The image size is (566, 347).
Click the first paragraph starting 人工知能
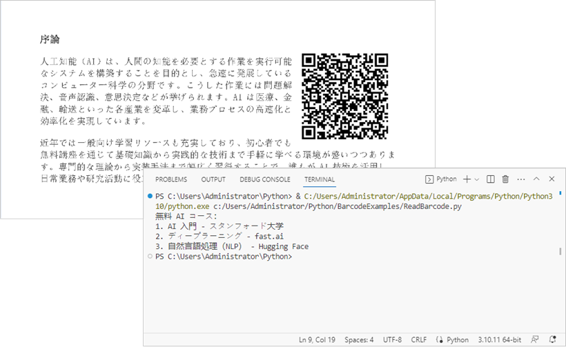[x=166, y=91]
